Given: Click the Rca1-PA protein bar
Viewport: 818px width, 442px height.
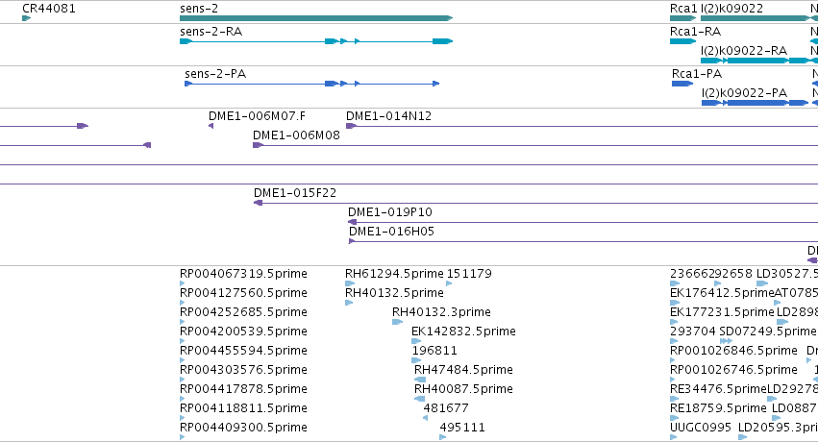Looking at the screenshot, I should coord(682,84).
